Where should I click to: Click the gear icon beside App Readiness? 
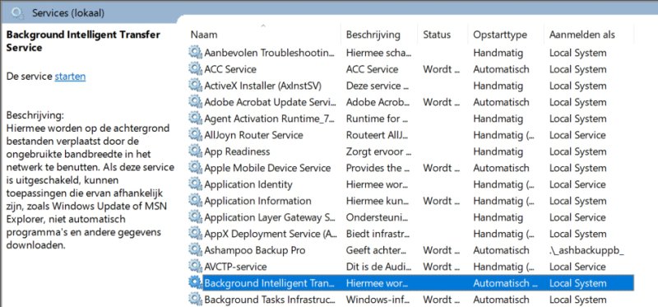tap(195, 151)
